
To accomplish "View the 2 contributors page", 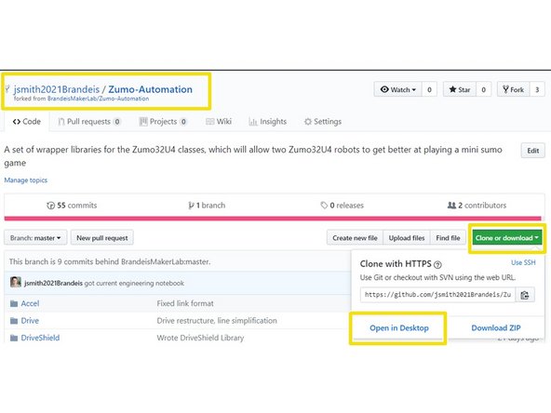I will pyautogui.click(x=477, y=205).
